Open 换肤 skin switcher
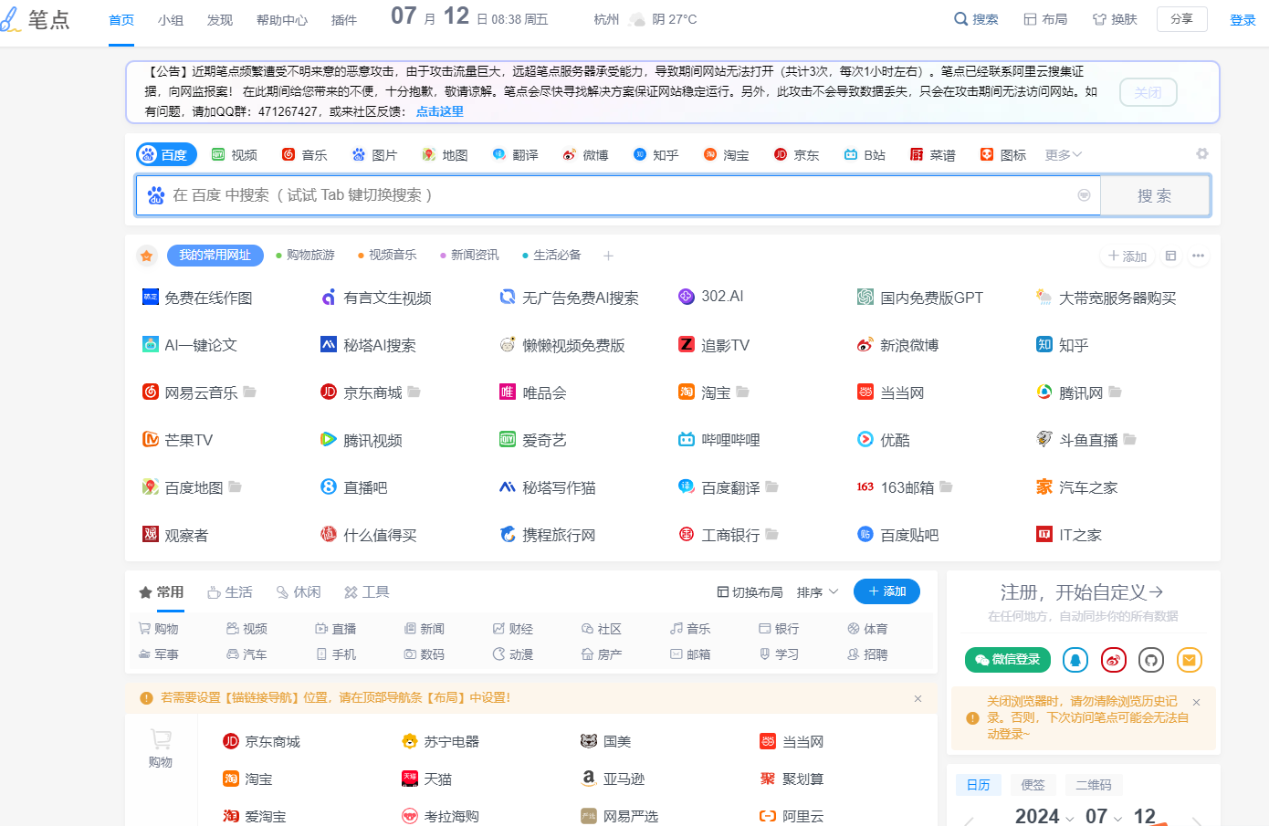Image resolution: width=1269 pixels, height=826 pixels. (1115, 19)
